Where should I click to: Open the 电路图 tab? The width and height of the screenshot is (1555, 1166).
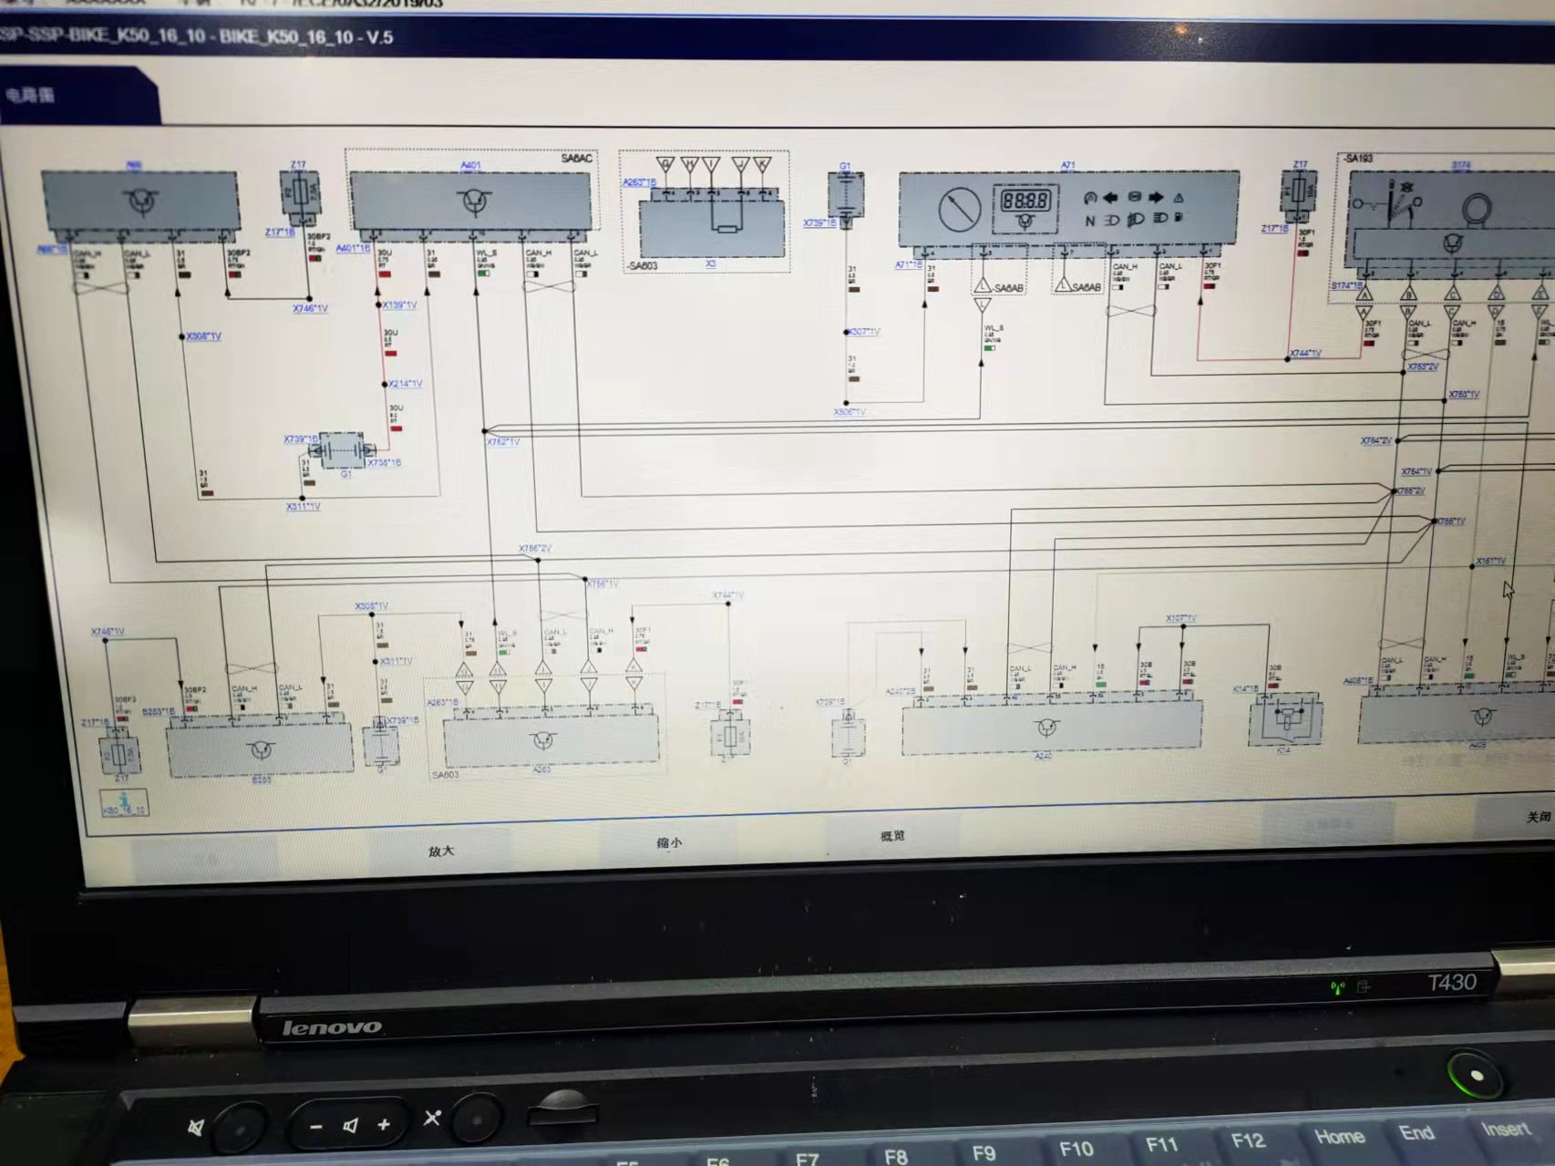32,96
